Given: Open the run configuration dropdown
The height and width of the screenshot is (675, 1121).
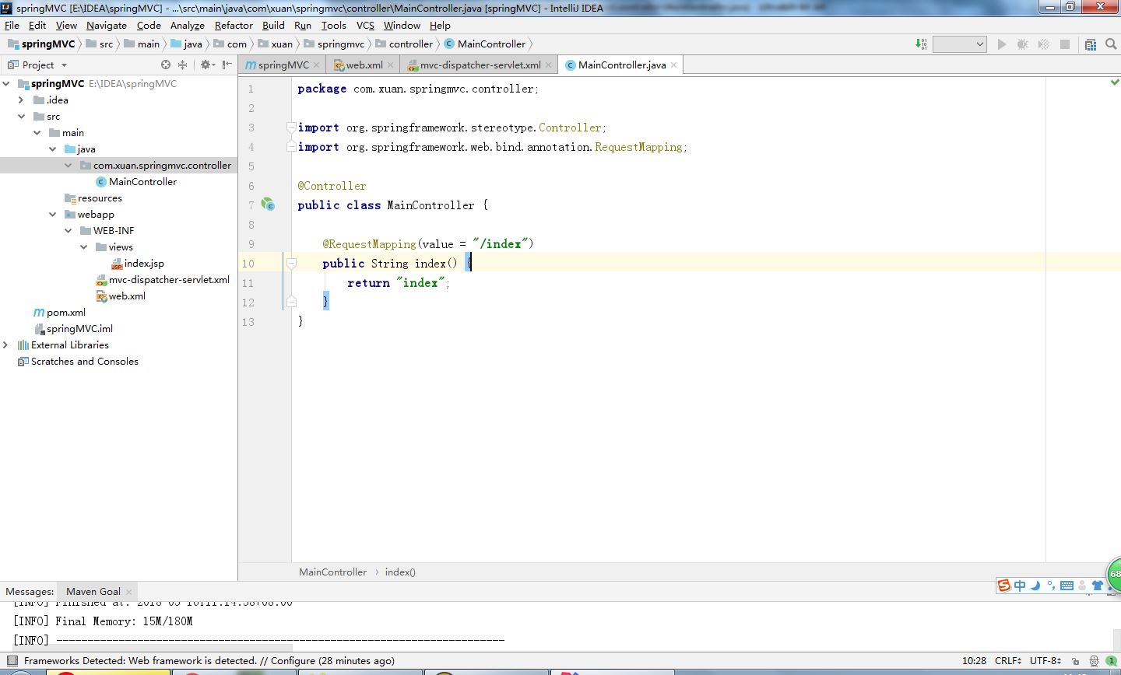Looking at the screenshot, I should click(960, 44).
